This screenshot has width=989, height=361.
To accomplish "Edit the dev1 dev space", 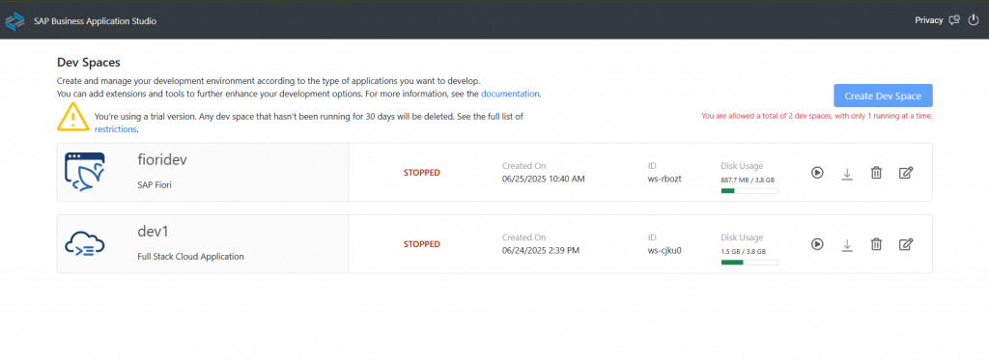I will tap(906, 244).
